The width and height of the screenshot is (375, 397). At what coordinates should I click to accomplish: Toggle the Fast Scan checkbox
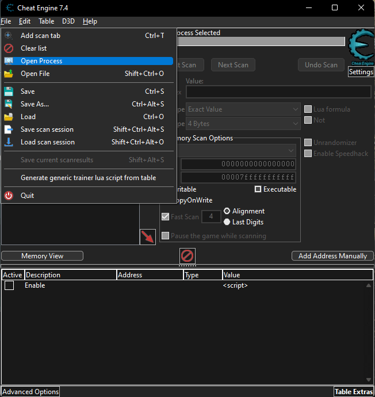(x=165, y=217)
